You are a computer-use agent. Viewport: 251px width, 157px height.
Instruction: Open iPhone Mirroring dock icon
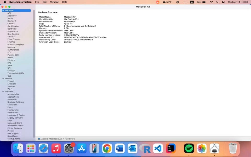94,148
